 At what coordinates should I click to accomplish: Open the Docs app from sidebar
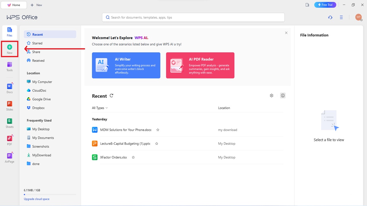coord(9,88)
